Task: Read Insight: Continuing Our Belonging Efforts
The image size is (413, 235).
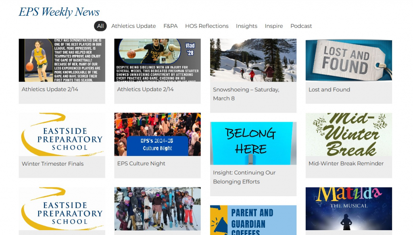Action: (x=244, y=177)
